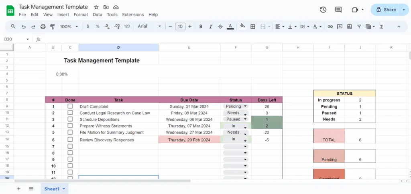411x194 pixels.
Task: Check Done box in row numbered 11
Action: 70,172
